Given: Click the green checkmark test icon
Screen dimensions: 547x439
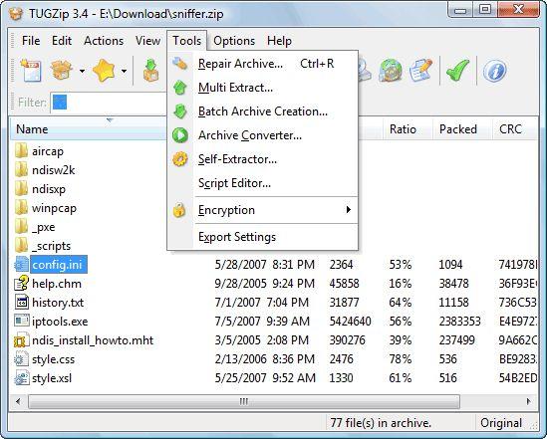Looking at the screenshot, I should pyautogui.click(x=457, y=71).
